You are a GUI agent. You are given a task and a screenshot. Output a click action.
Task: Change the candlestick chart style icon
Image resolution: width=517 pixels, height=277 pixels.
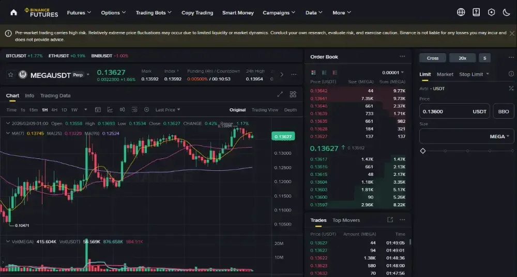[123, 109]
